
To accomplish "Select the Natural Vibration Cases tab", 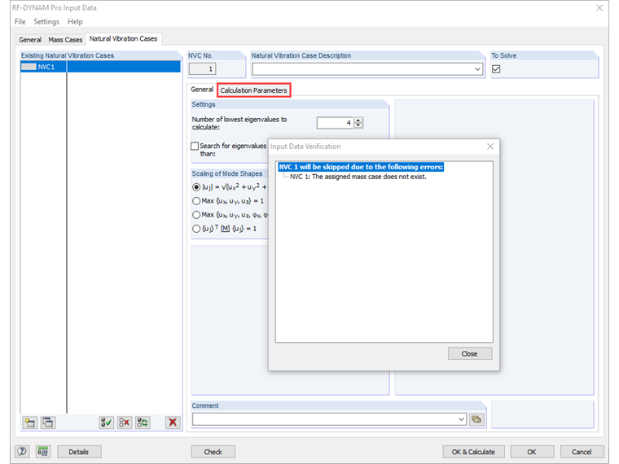I will 123,39.
